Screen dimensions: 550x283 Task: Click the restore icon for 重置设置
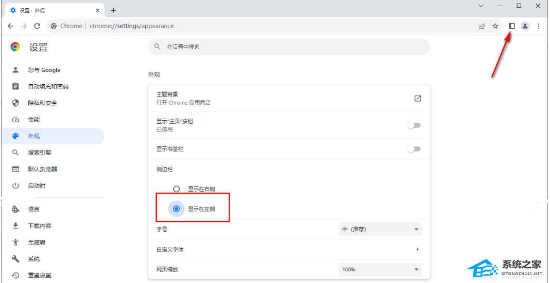point(15,275)
